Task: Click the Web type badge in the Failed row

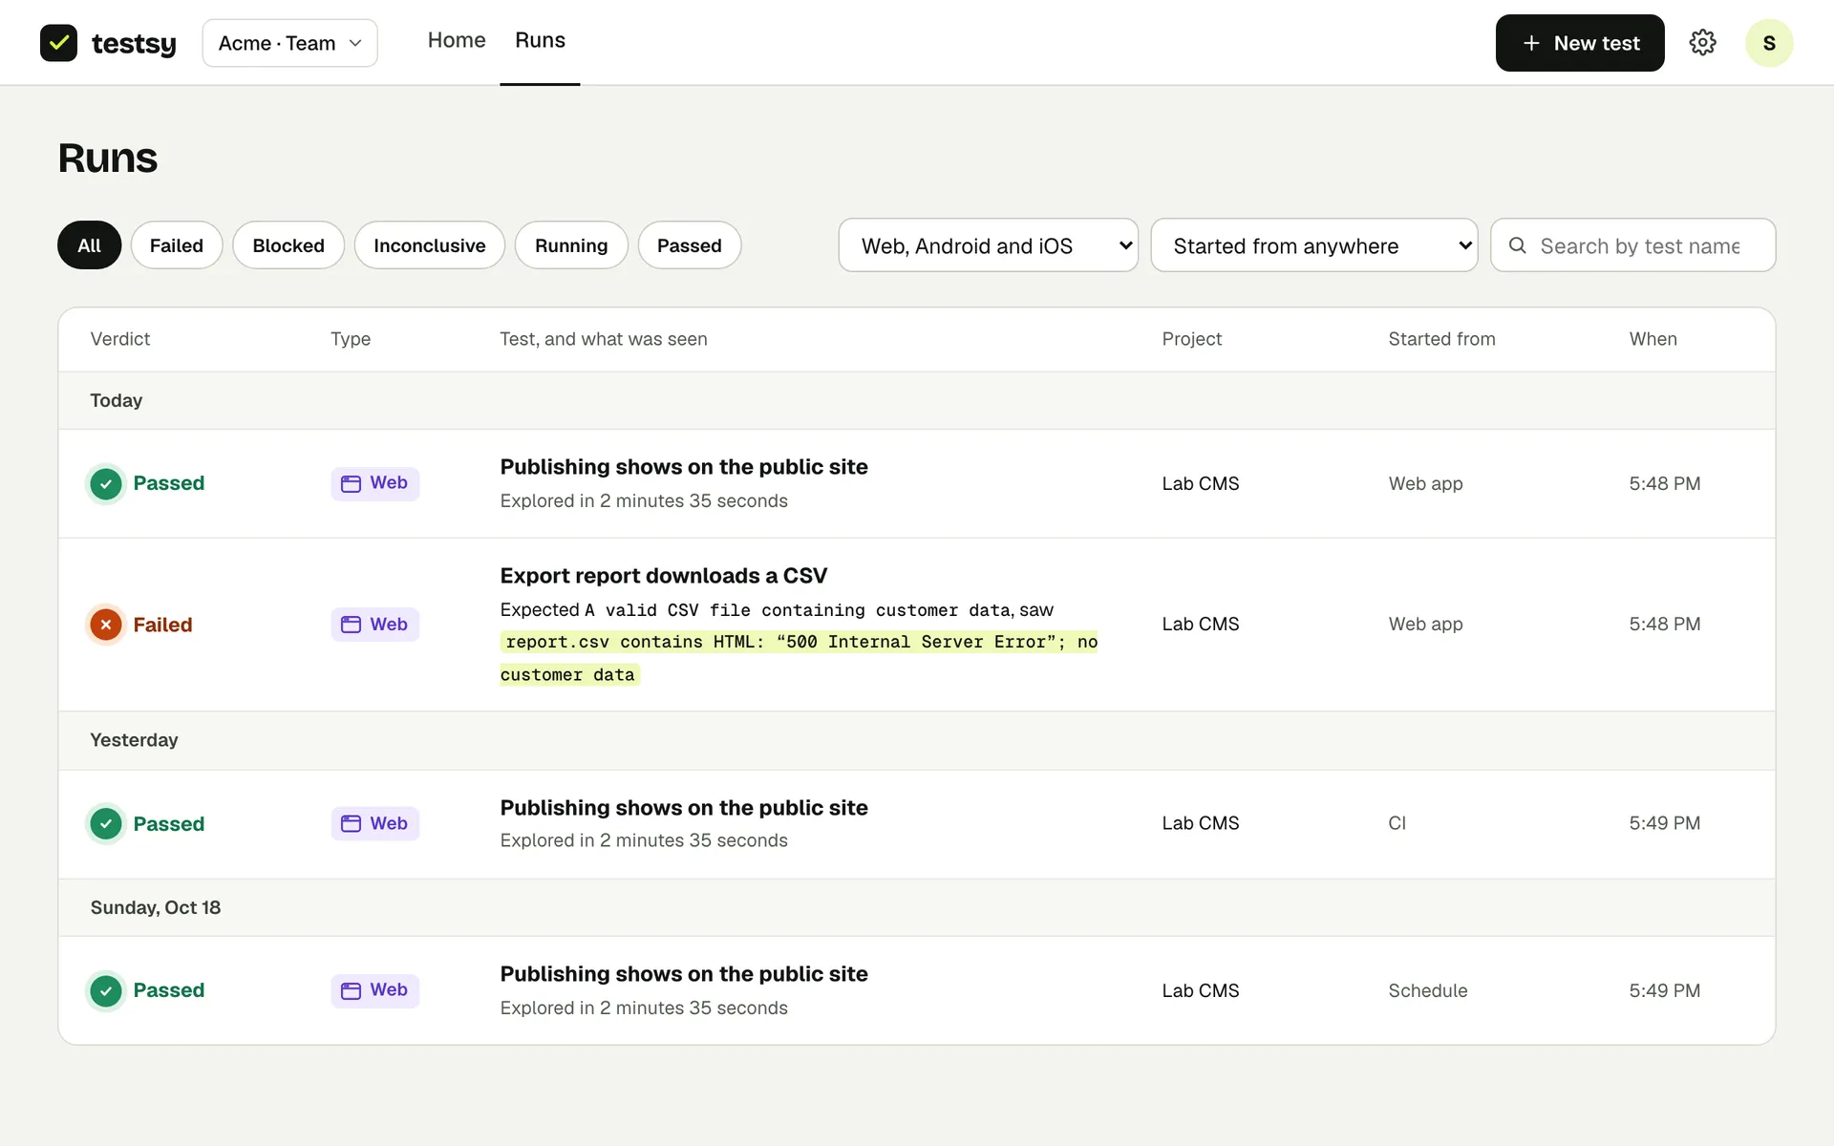Action: 375,625
